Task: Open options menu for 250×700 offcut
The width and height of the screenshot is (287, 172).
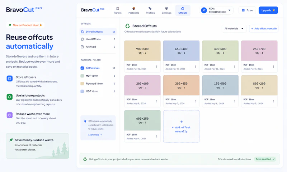Action: point(274,67)
